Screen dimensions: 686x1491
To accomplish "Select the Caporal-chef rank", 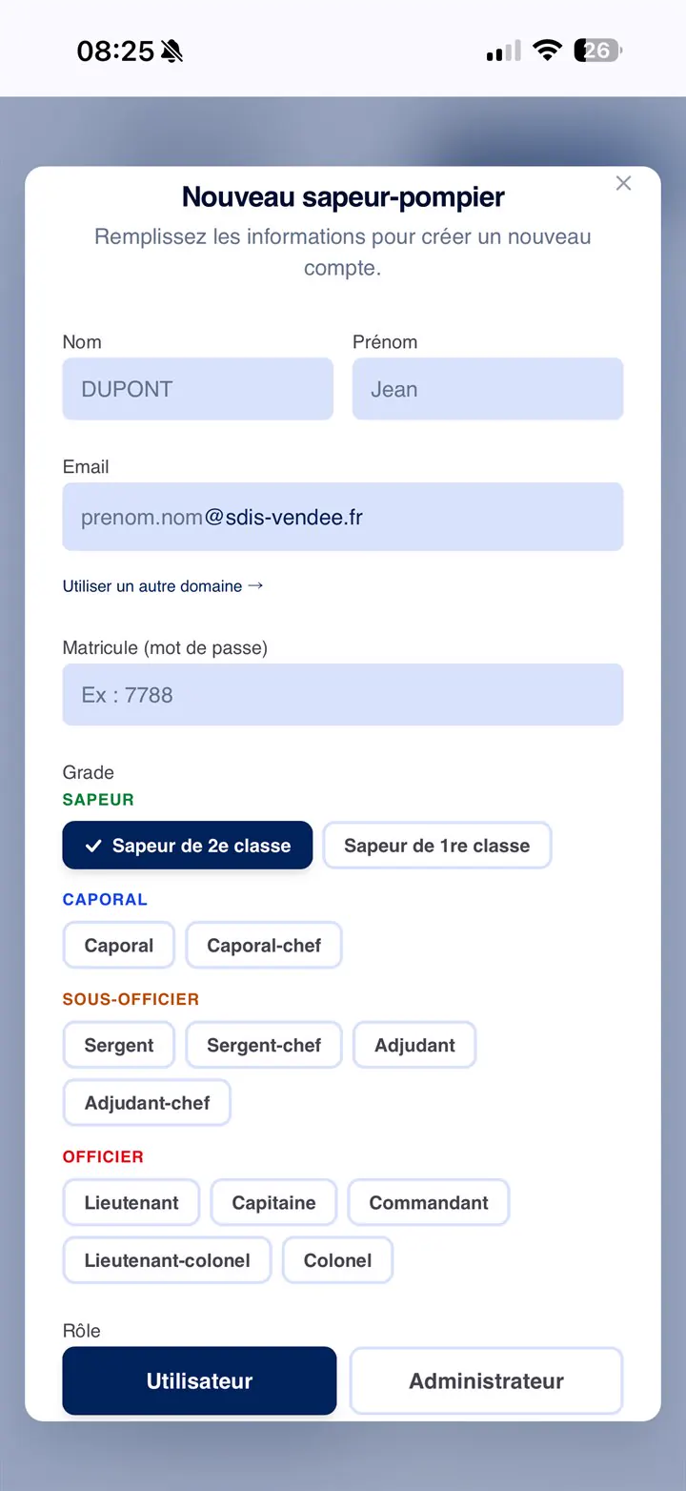I will (x=264, y=945).
